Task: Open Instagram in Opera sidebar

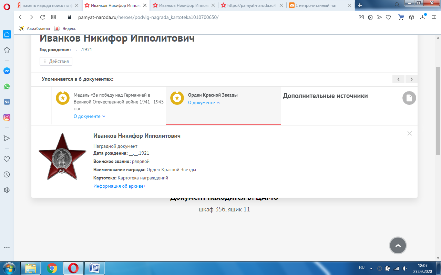Action: point(7,117)
